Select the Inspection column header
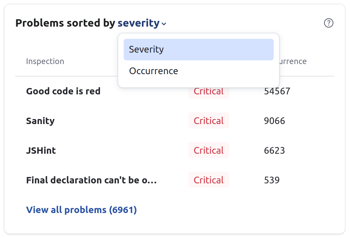This screenshot has height=238, width=350. click(45, 61)
